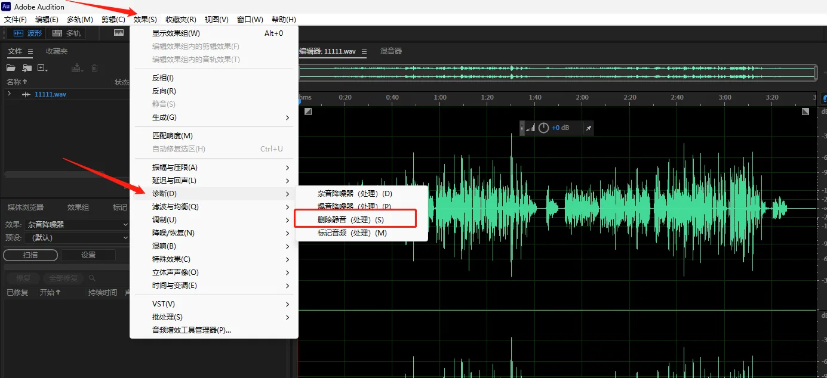Image resolution: width=827 pixels, height=378 pixels.
Task: Switch to the 文件 panel tab
Action: [x=15, y=51]
